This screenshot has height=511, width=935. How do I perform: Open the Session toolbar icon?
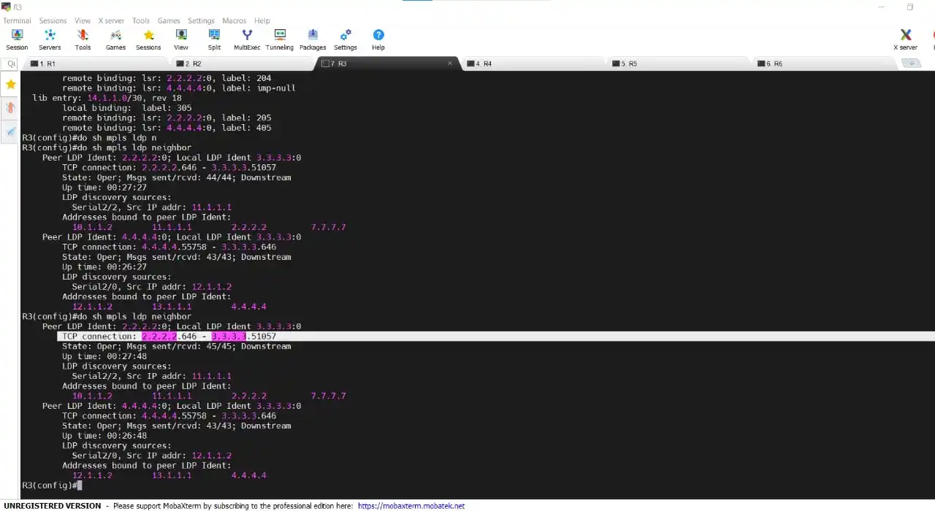point(17,39)
